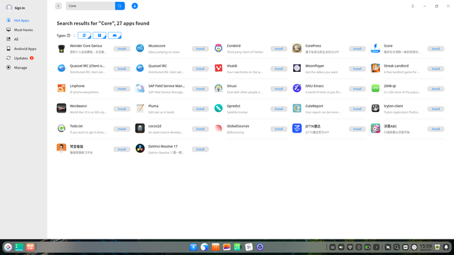This screenshot has width=454, height=255.
Task: Toggle the Windows app type filter
Action: click(x=99, y=36)
